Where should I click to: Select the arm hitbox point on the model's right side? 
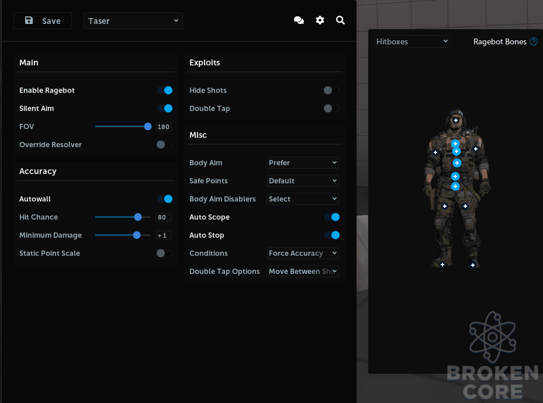coord(476,149)
